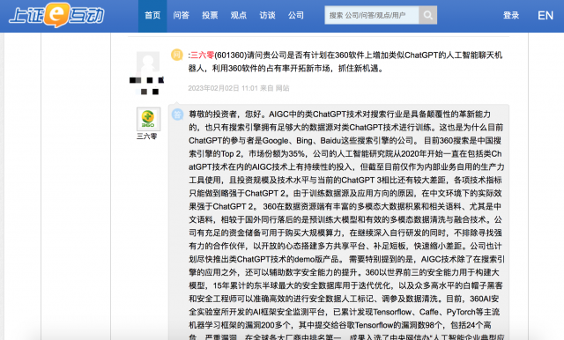The image size is (564, 340).
Task: Click the orange 问 question badge
Action: (x=177, y=55)
